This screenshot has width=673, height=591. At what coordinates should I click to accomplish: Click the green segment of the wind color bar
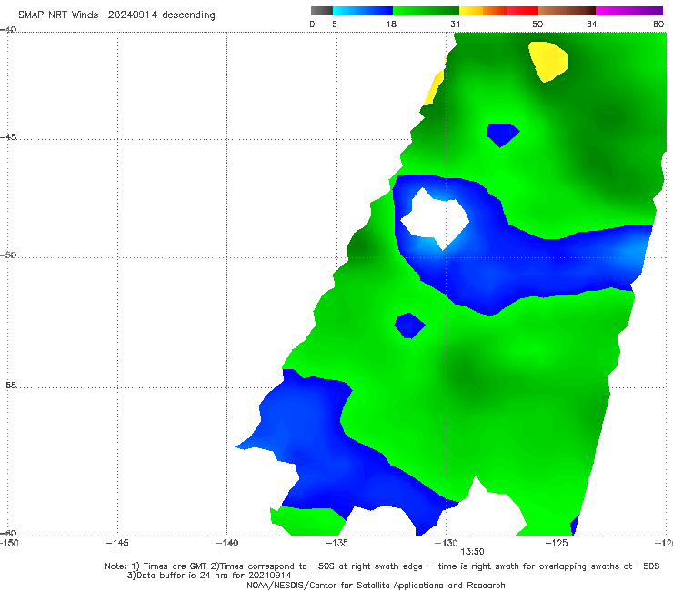pos(426,11)
